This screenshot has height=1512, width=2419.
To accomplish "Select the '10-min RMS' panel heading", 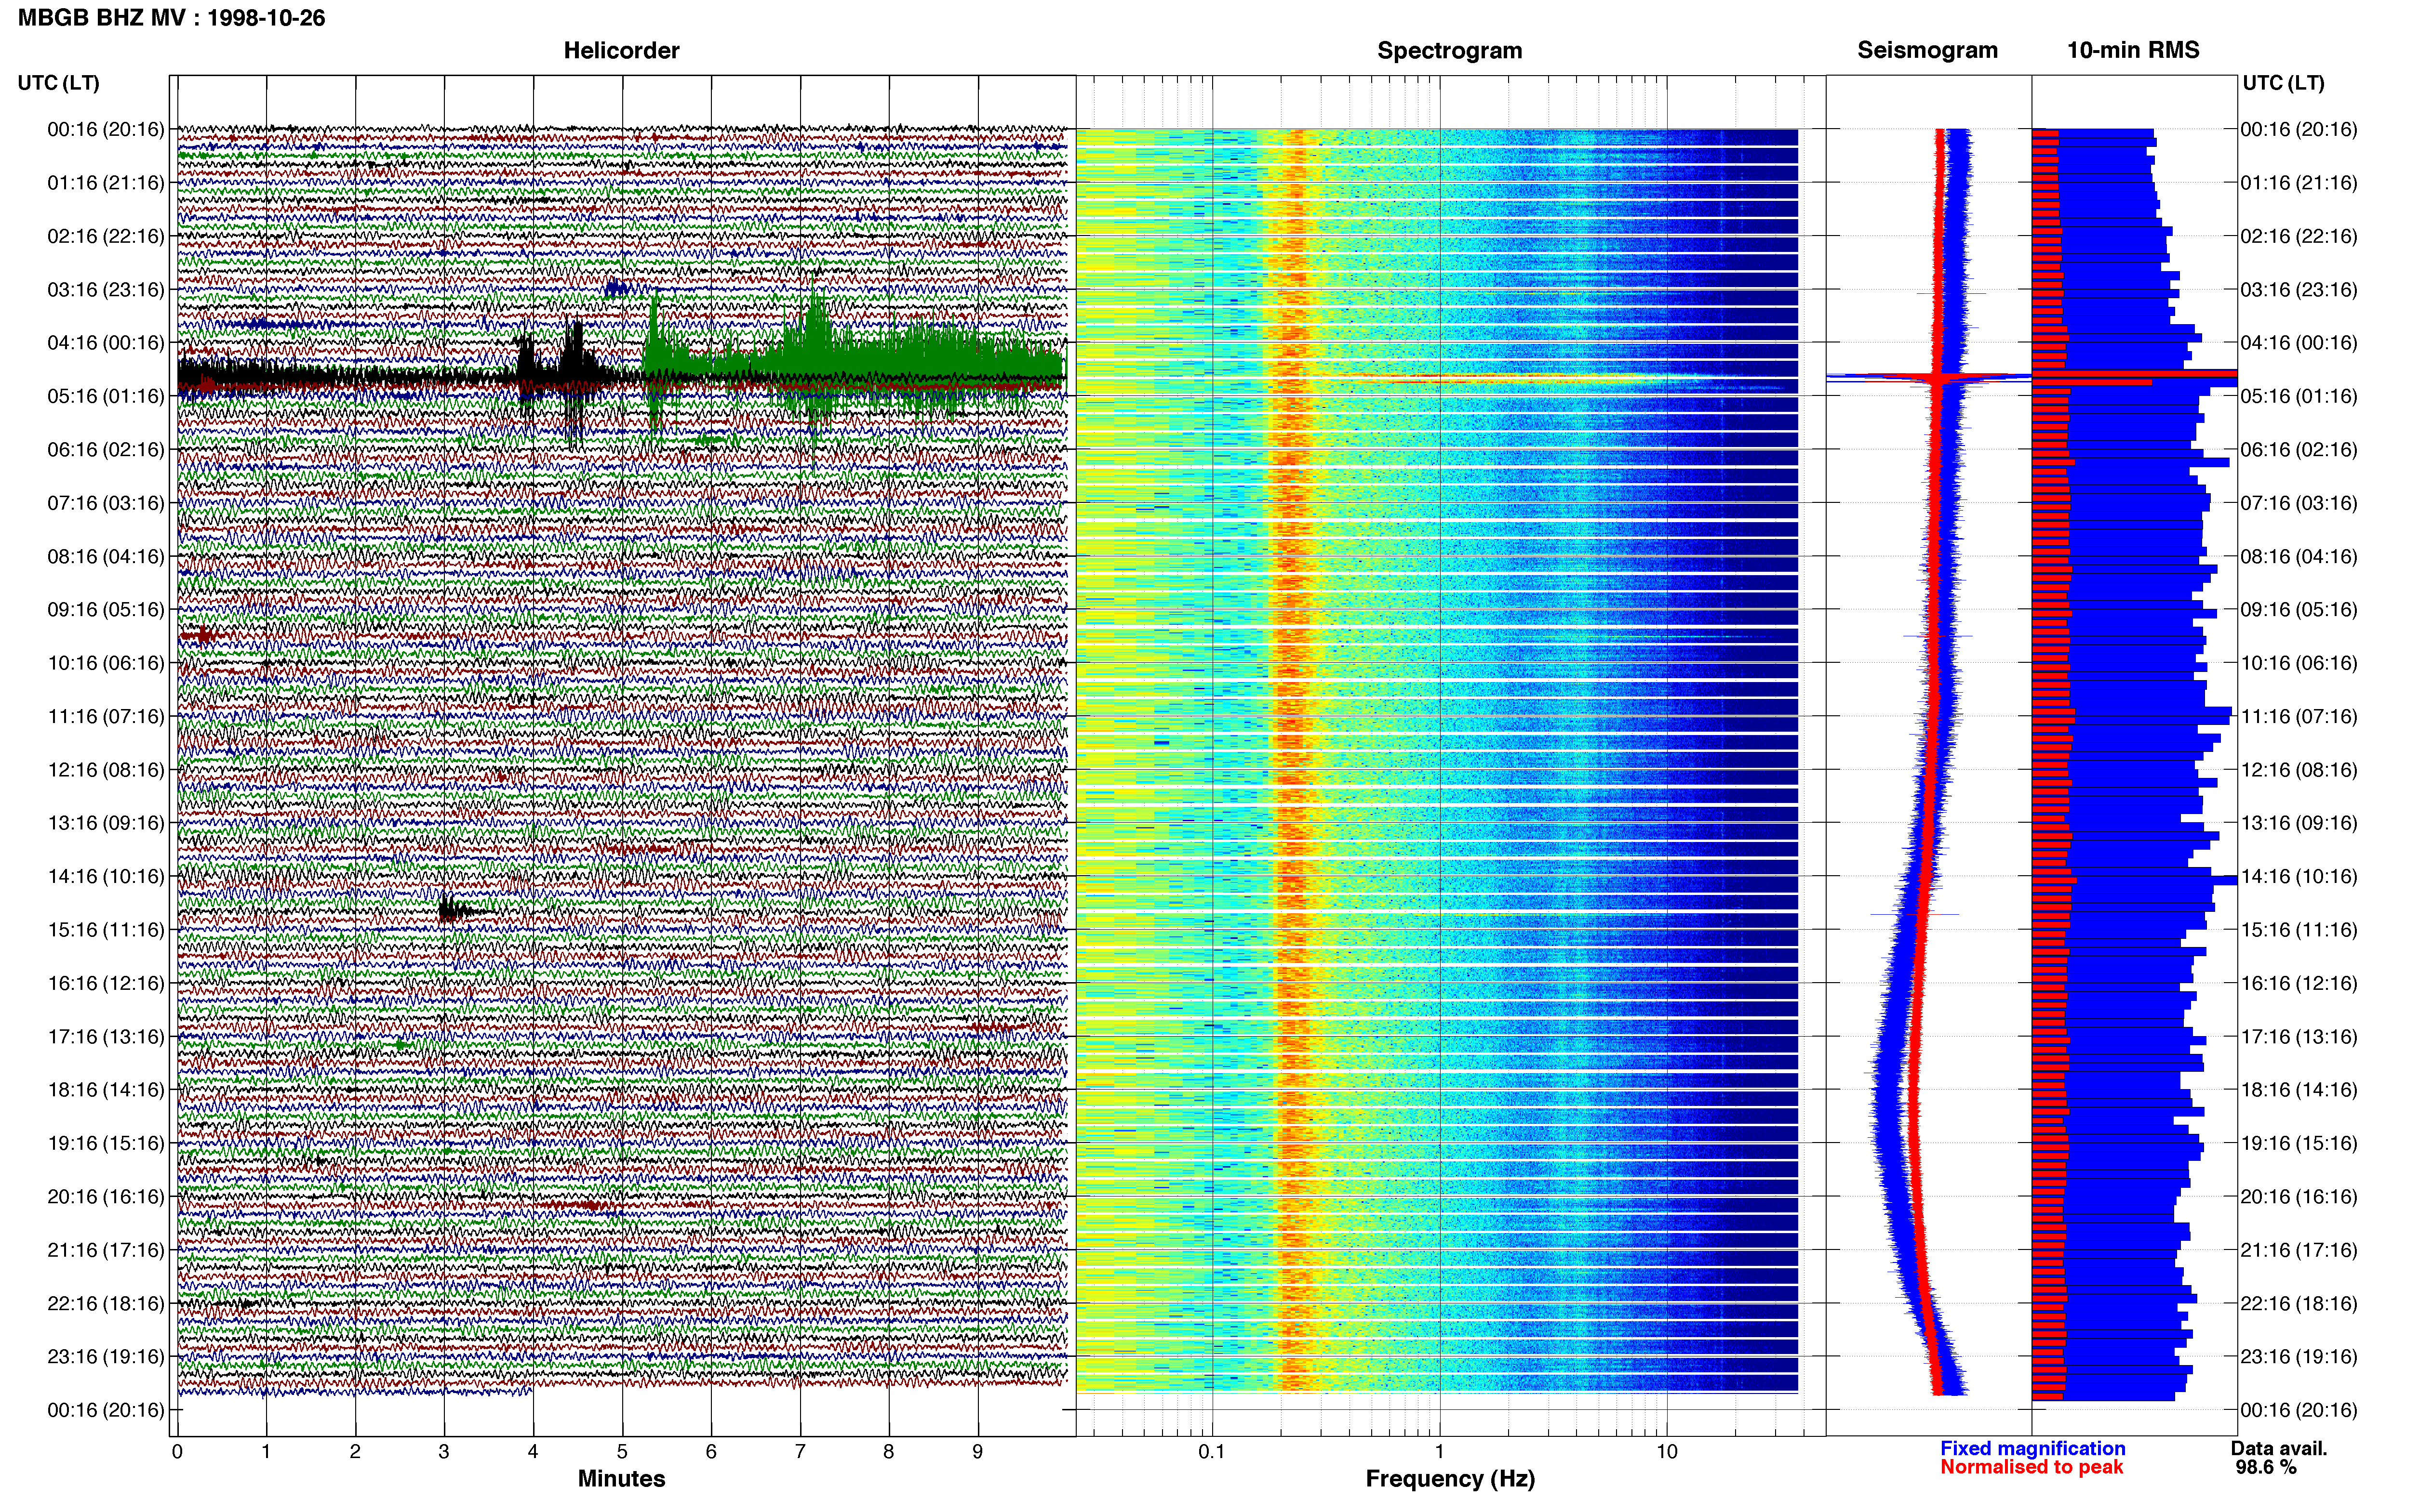I will pyautogui.click(x=2133, y=50).
